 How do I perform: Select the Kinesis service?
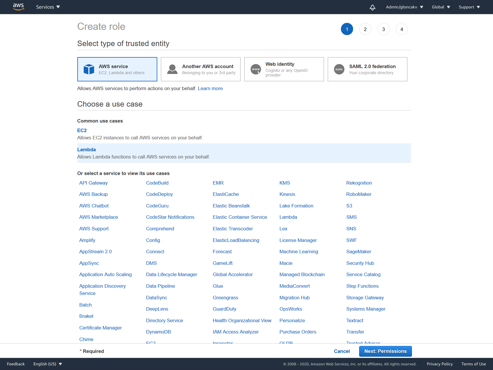tap(287, 194)
